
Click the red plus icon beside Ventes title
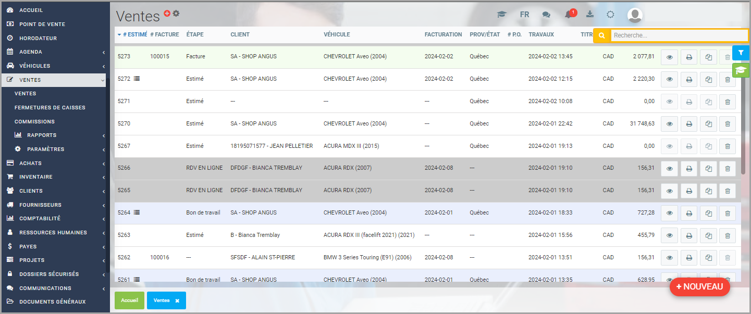coord(167,14)
